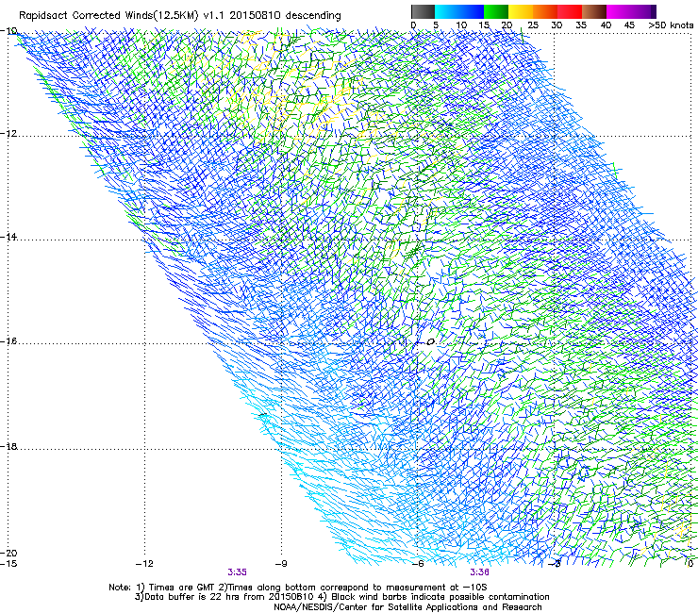
Task: Click the "-14" latitude axis label
Action: tap(8, 237)
